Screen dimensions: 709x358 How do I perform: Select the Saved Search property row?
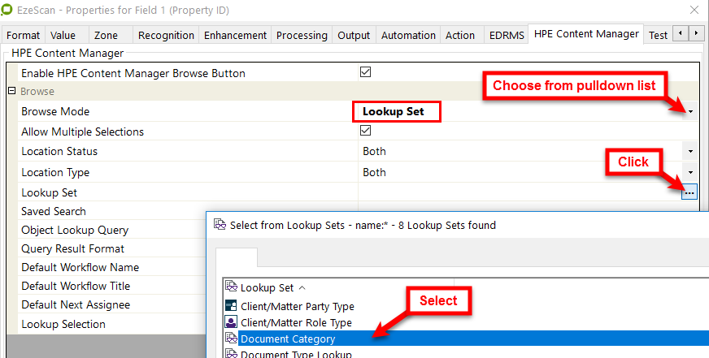(x=54, y=211)
